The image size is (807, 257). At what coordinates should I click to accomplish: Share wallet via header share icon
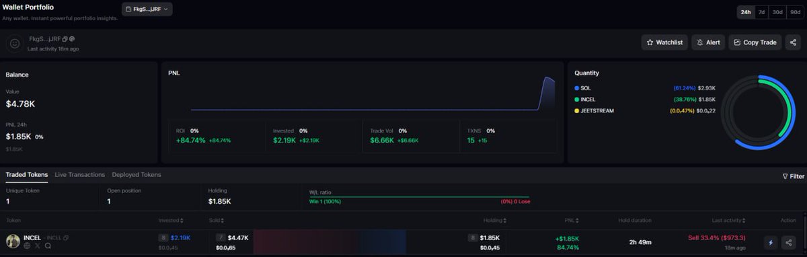(793, 42)
